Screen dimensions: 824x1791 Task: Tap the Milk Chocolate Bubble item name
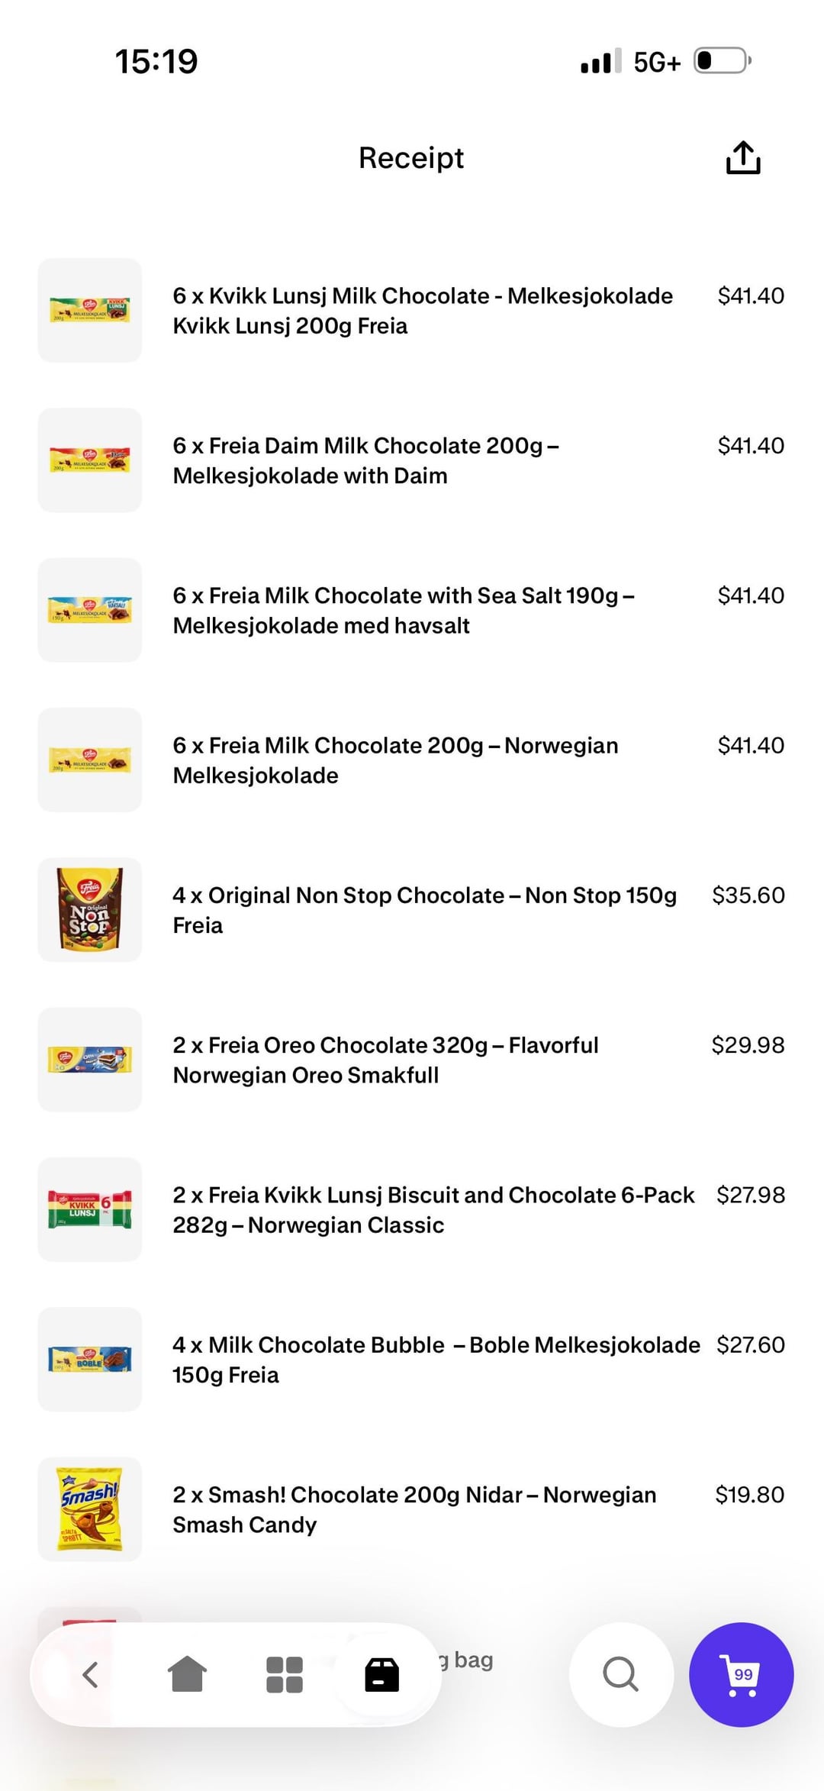click(436, 1359)
